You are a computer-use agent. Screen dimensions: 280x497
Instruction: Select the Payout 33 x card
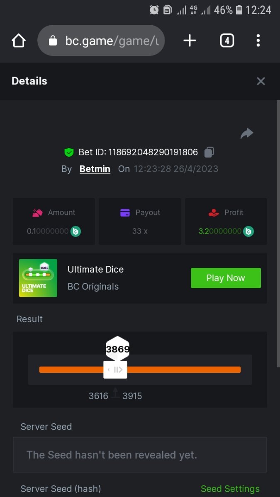pos(140,221)
